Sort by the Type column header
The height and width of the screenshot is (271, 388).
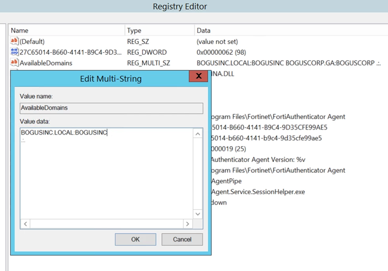[x=160, y=30]
